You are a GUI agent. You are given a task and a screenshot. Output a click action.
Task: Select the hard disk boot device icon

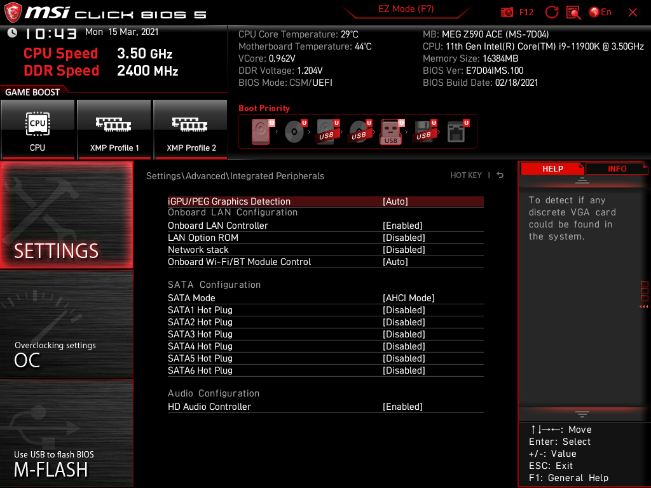[x=263, y=132]
